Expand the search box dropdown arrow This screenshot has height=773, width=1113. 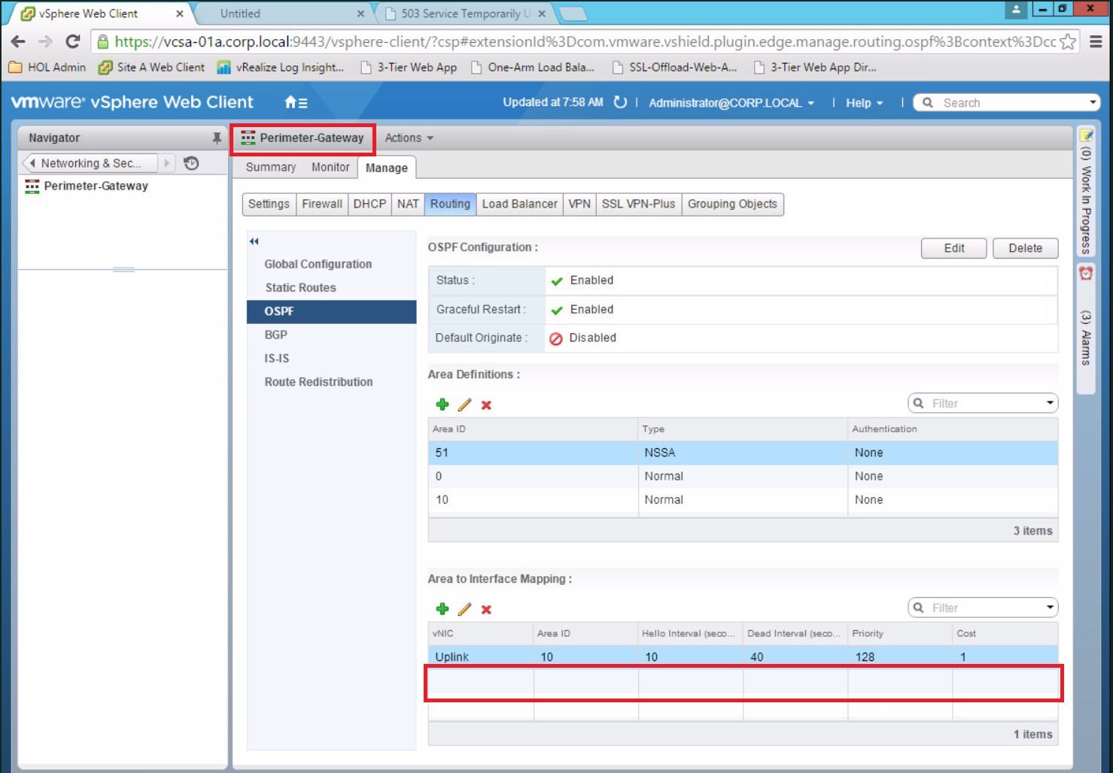tap(1093, 102)
